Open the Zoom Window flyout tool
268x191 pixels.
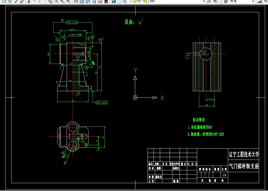point(62,1)
